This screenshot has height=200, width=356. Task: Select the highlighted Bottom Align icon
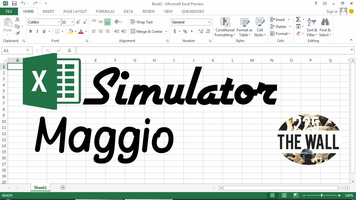(107, 22)
